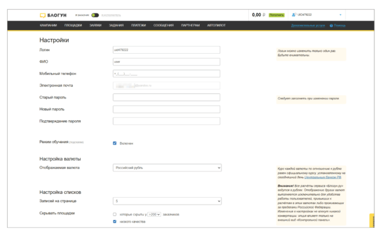Open the Задания menu item
This screenshot has height=236, width=384.
click(x=116, y=25)
